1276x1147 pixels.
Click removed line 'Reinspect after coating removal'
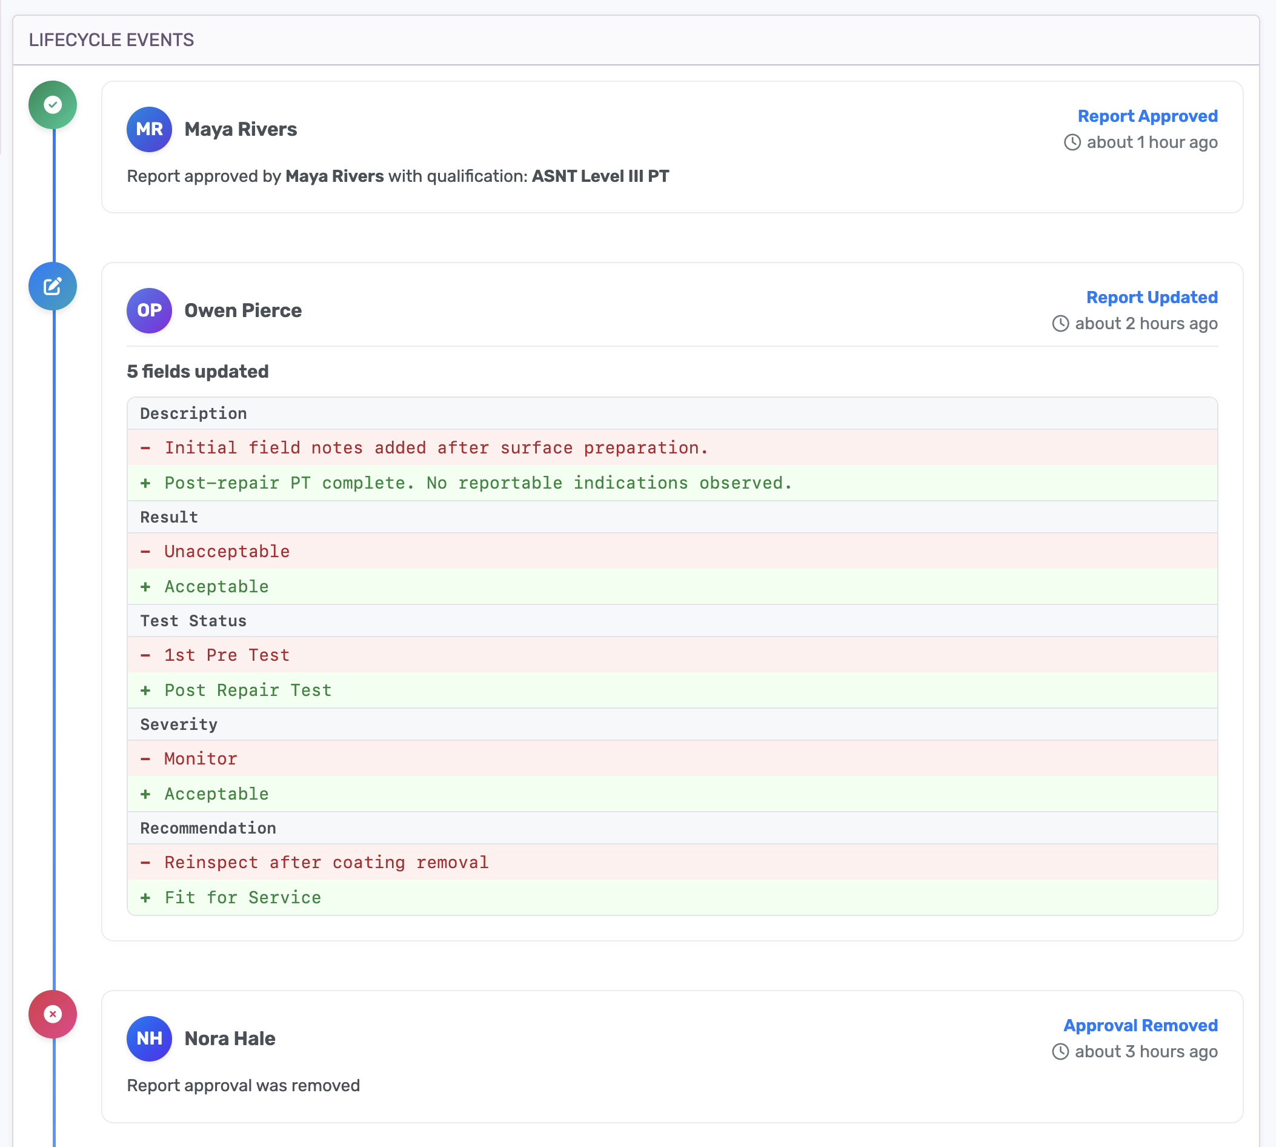tap(672, 862)
